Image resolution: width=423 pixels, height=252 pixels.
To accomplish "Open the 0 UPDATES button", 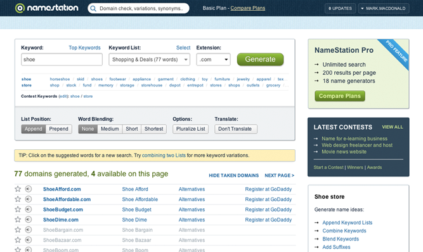I will click(x=340, y=8).
